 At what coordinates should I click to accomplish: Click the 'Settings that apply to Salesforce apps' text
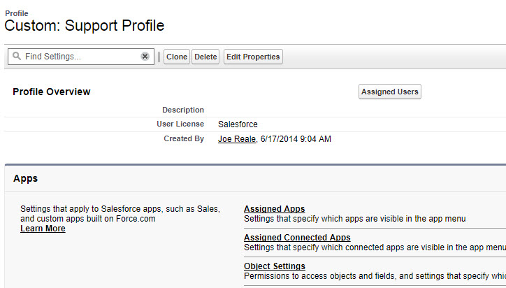pos(120,214)
